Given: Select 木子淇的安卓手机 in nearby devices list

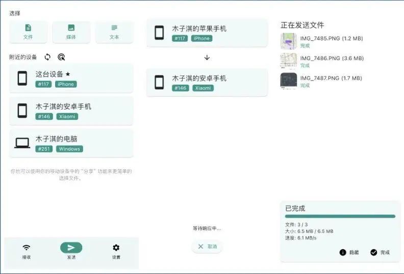Looking at the screenshot, I should [x=71, y=111].
